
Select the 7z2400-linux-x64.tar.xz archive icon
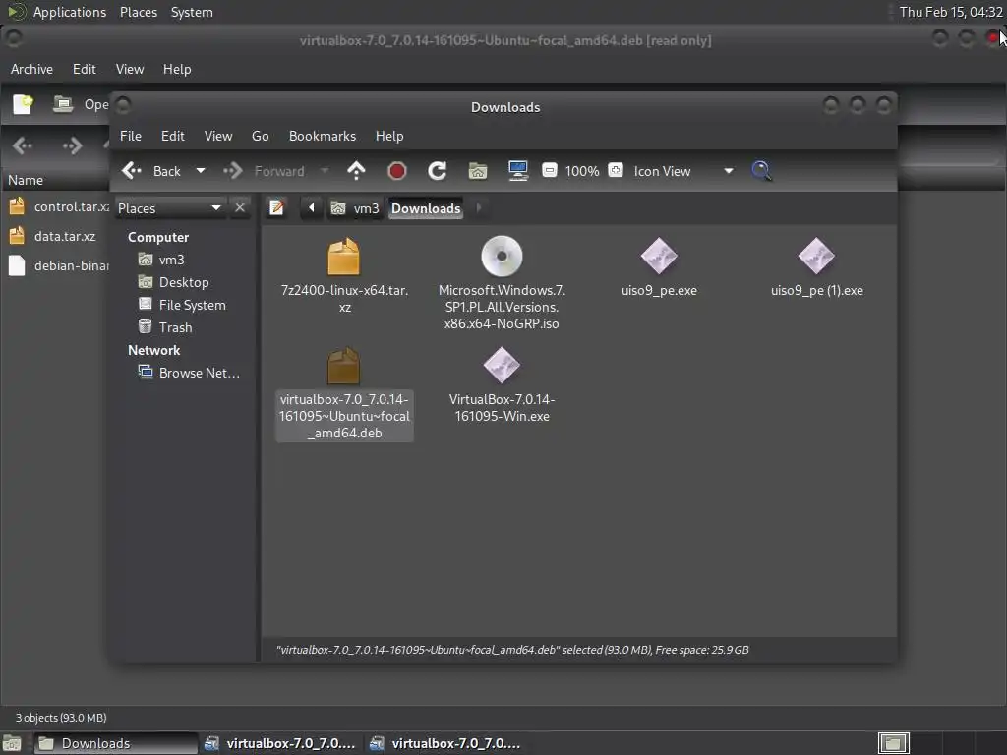point(343,257)
